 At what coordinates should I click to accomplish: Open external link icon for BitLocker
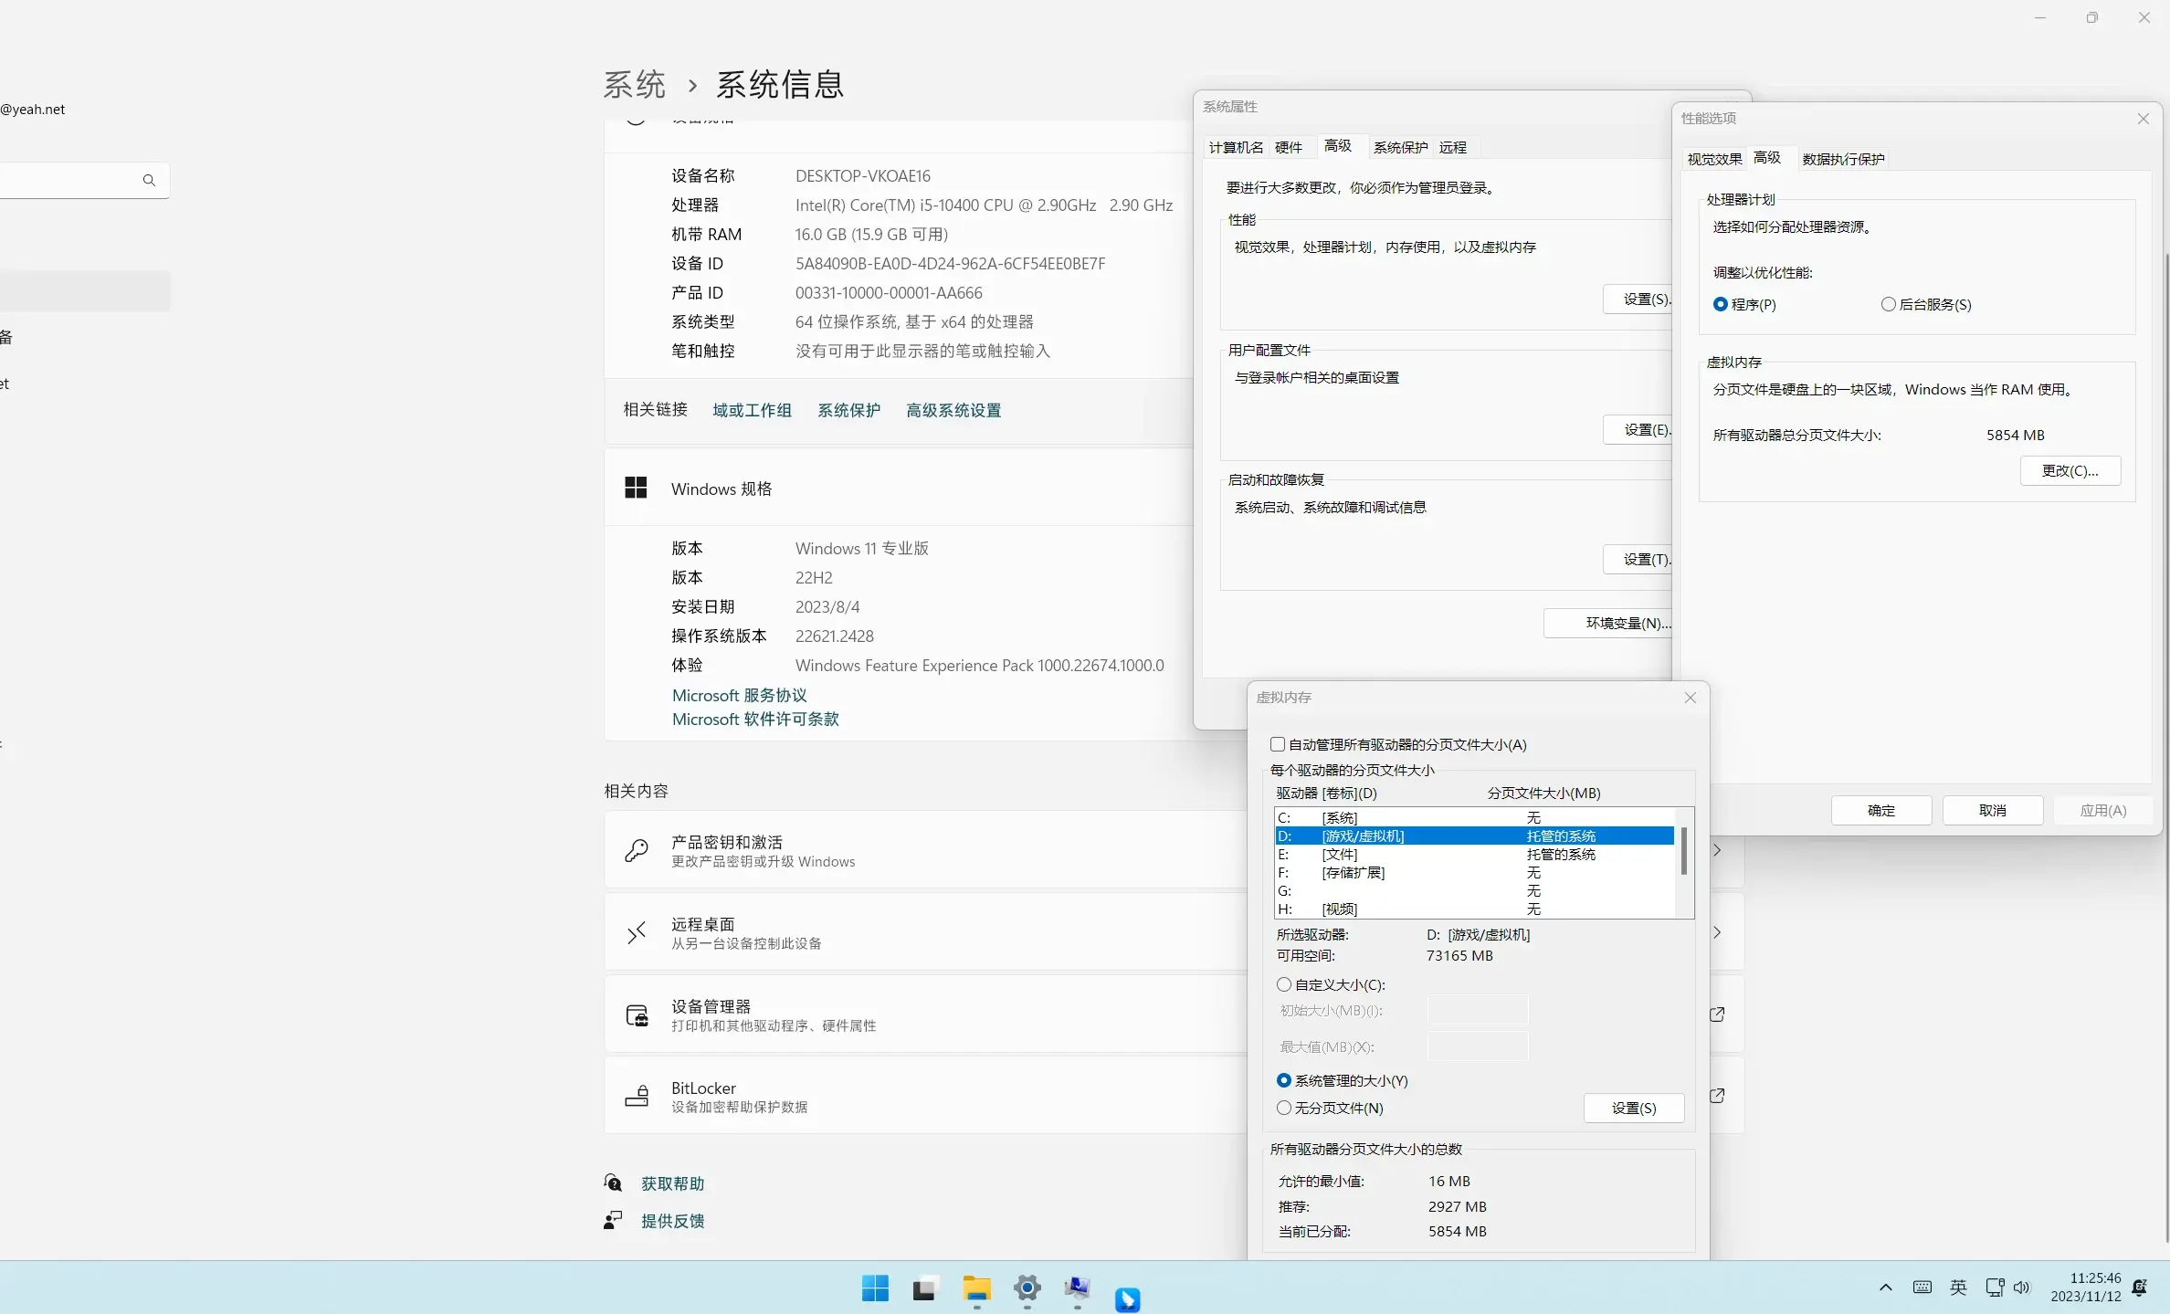(1717, 1096)
